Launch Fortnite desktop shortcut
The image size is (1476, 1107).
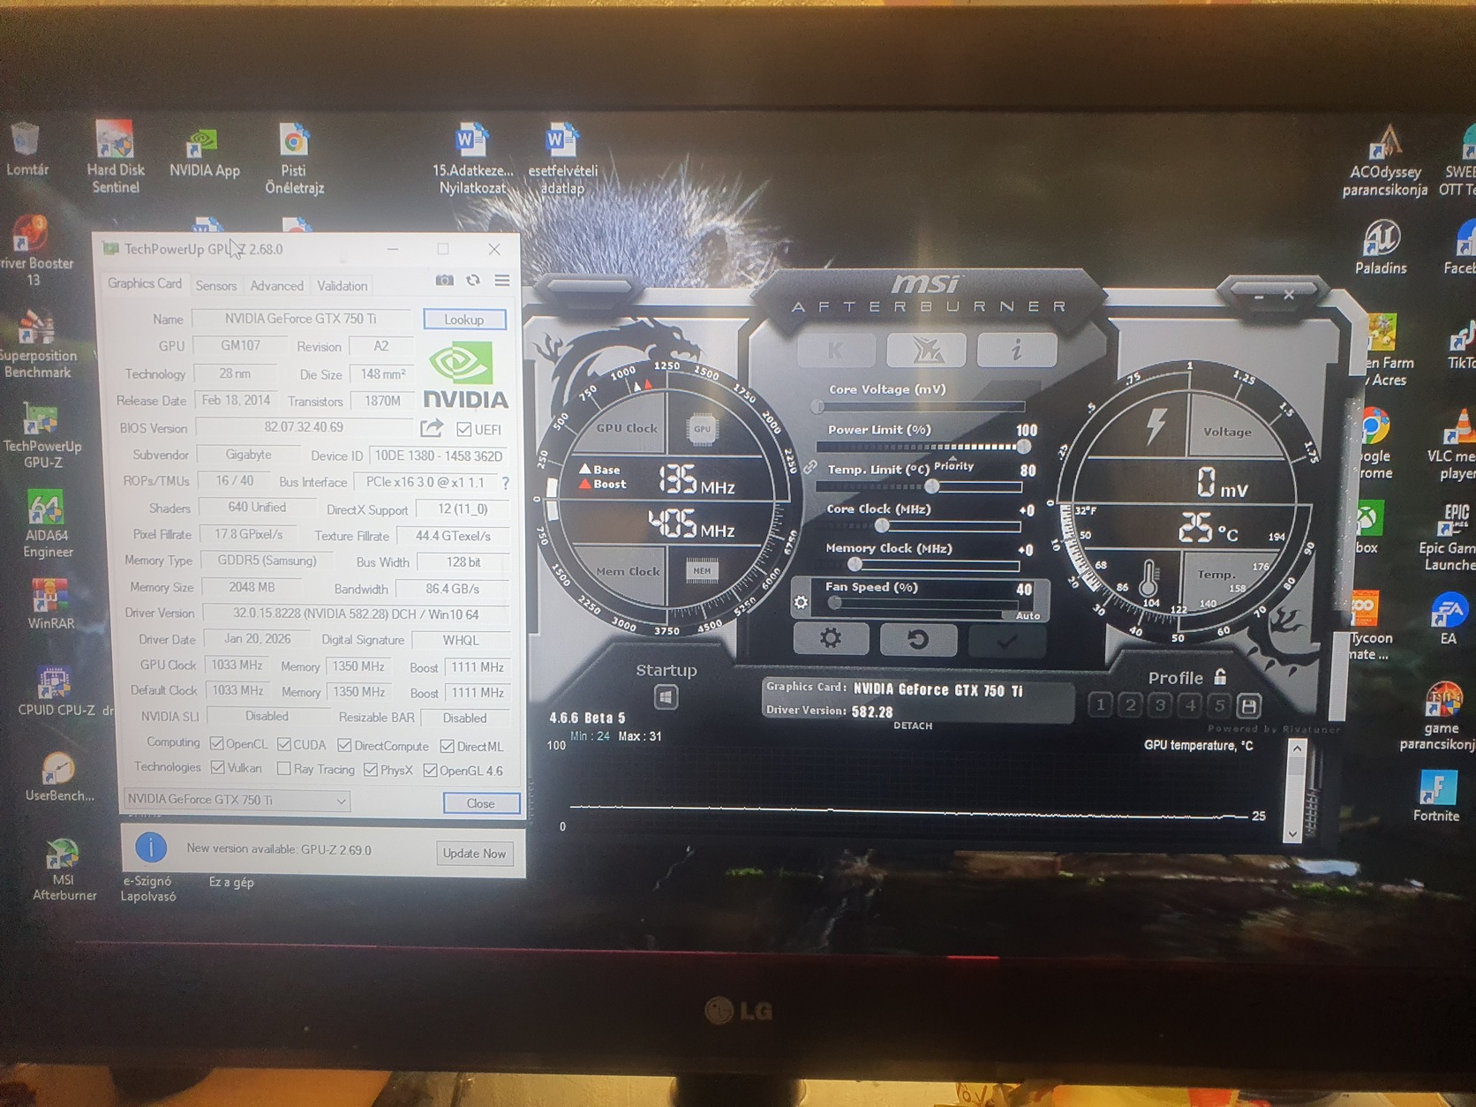coord(1436,796)
